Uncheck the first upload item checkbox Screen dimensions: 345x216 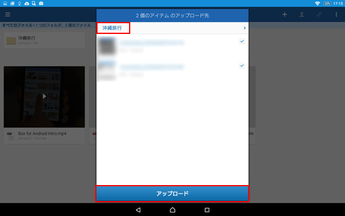pos(242,41)
